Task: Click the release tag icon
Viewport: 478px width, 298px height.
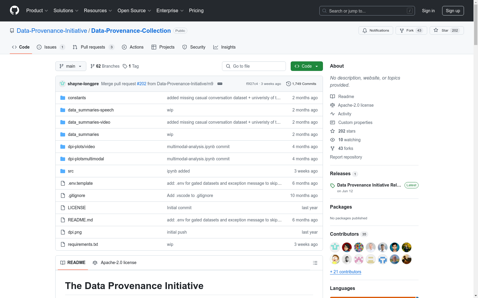Action: pyautogui.click(x=333, y=186)
